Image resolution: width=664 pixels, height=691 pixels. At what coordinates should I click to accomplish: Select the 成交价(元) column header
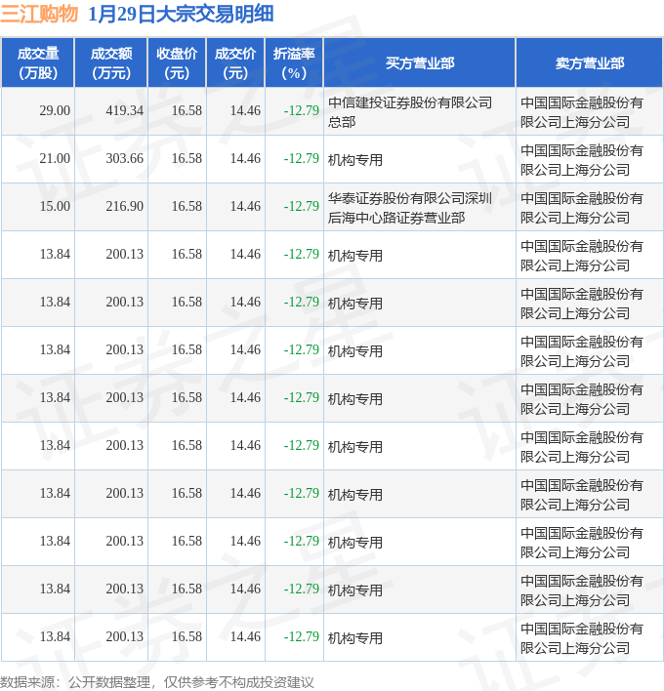(x=235, y=62)
